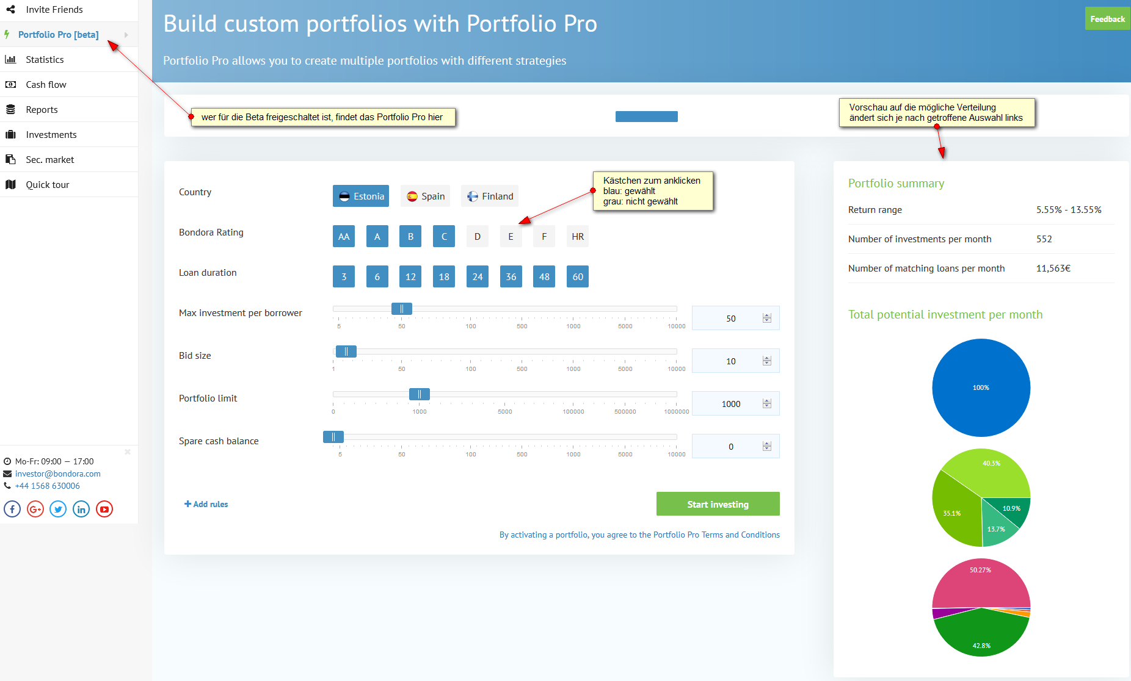This screenshot has width=1131, height=681.
Task: Click the green Feedback button
Action: (x=1107, y=19)
